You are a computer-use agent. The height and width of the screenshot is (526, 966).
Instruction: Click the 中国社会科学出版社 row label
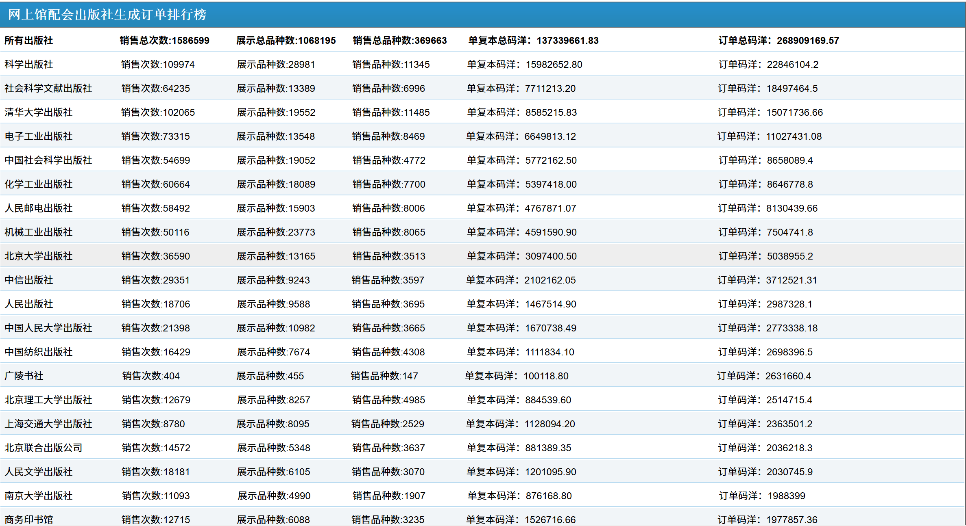point(48,160)
